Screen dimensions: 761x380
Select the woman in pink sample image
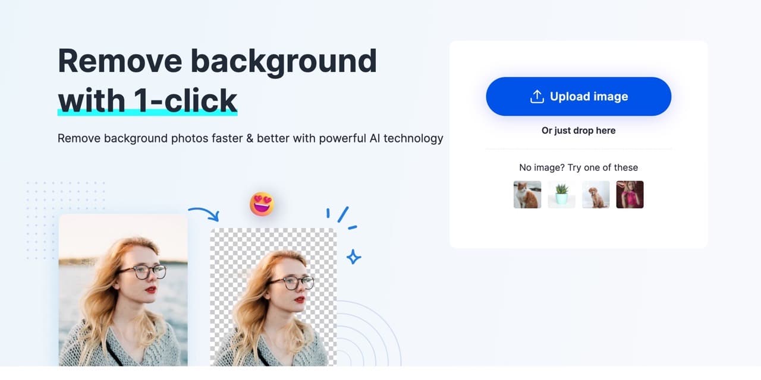tap(630, 195)
